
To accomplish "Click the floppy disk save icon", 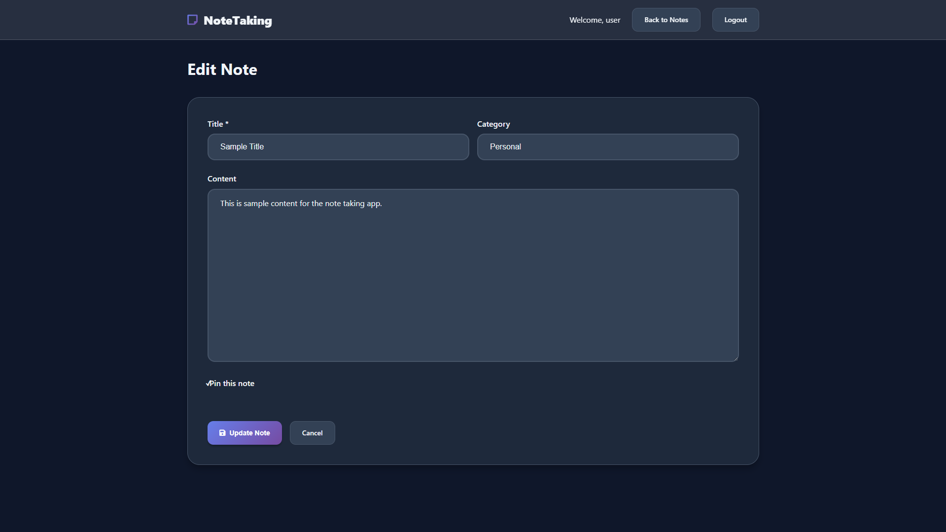I will pyautogui.click(x=222, y=433).
